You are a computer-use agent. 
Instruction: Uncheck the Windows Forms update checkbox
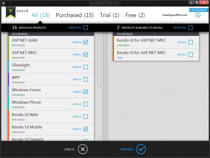click(x=85, y=92)
